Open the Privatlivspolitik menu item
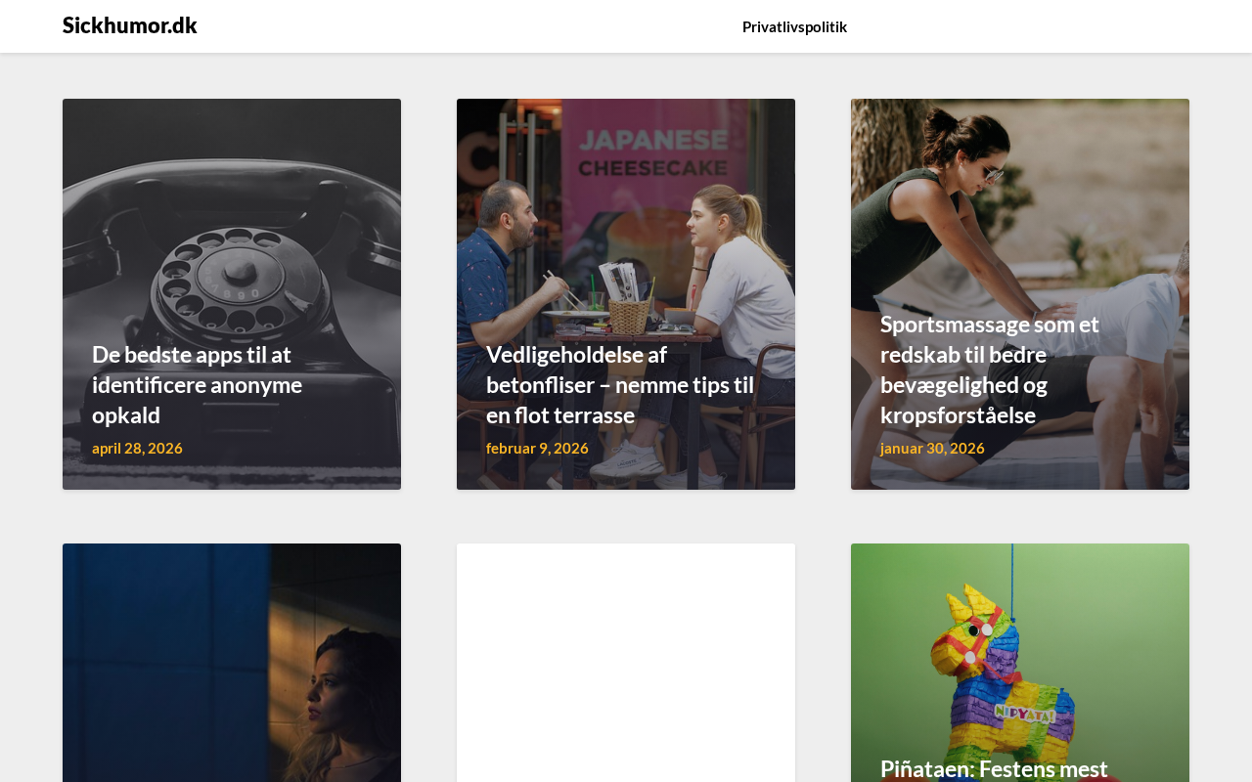1252x782 pixels. pyautogui.click(x=794, y=26)
